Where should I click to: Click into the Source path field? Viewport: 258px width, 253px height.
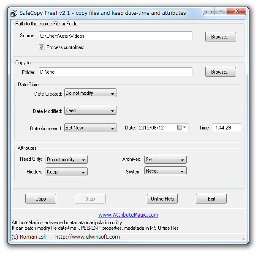116,36
